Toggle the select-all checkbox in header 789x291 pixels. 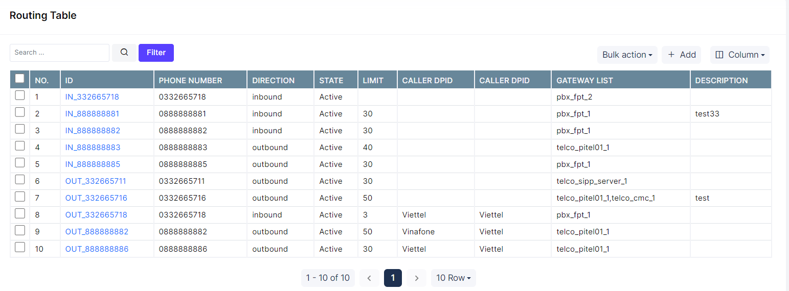click(20, 79)
